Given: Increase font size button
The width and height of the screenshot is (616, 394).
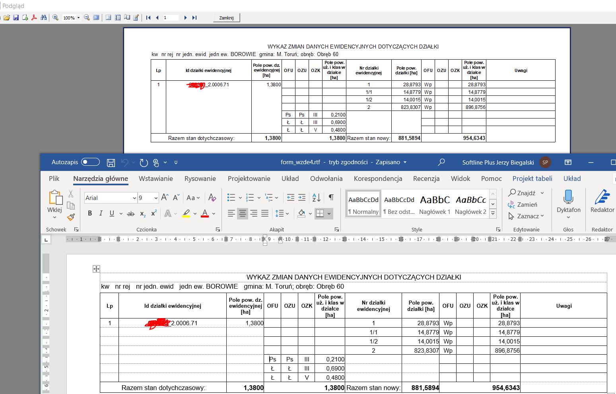Looking at the screenshot, I should coord(165,198).
